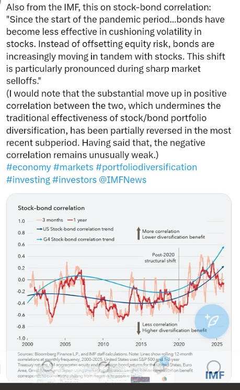
Task: Follow the #portfoliodiversification hashtag link
Action: click(146, 167)
